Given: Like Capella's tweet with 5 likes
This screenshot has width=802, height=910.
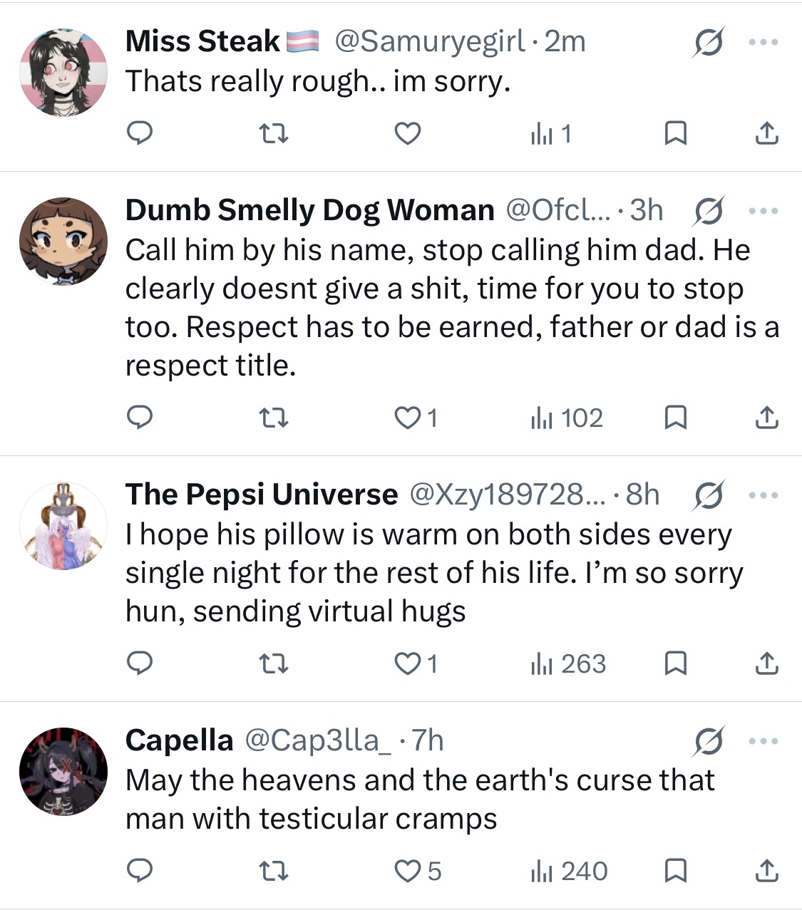Looking at the screenshot, I should point(418,870).
